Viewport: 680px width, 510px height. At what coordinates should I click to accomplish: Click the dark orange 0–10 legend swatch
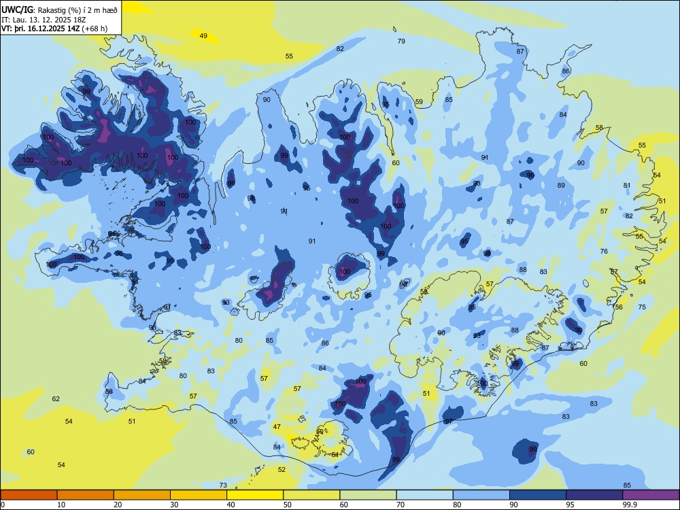[29, 495]
